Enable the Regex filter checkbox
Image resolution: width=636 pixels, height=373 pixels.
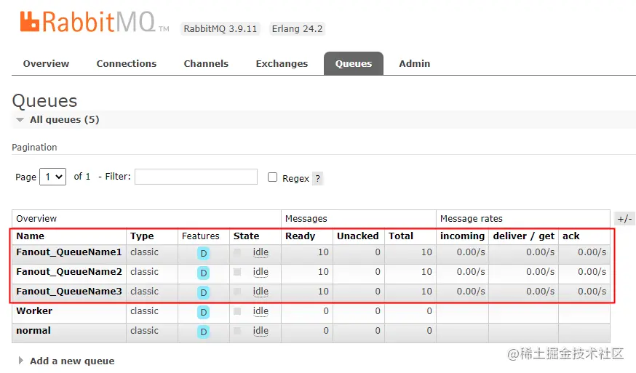pos(273,177)
